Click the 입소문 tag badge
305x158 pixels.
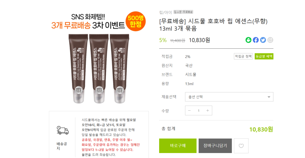click(x=178, y=12)
